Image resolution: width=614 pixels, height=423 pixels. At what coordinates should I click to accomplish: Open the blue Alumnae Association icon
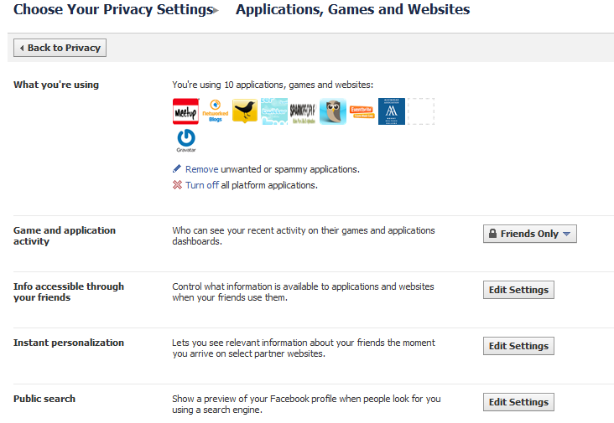[x=391, y=111]
